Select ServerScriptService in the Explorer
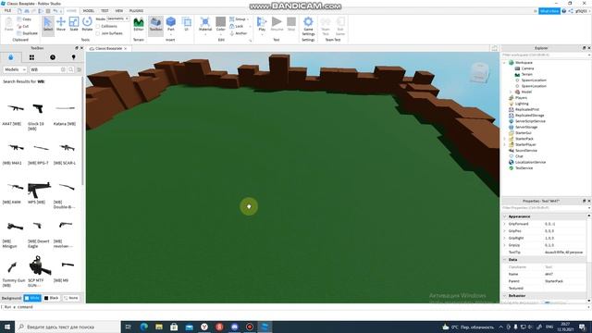 click(x=530, y=121)
